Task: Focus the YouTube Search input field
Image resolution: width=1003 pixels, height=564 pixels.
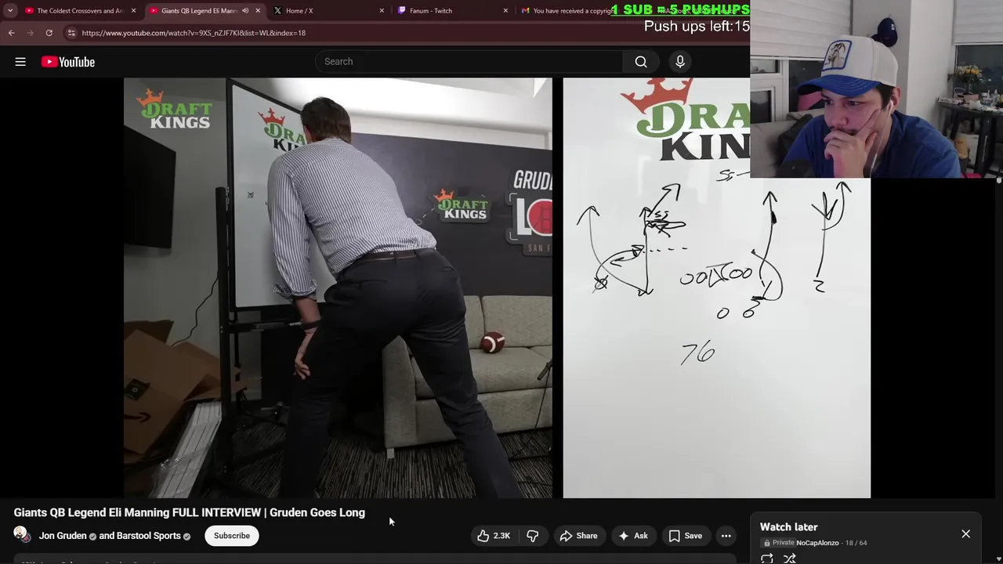Action: (469, 62)
